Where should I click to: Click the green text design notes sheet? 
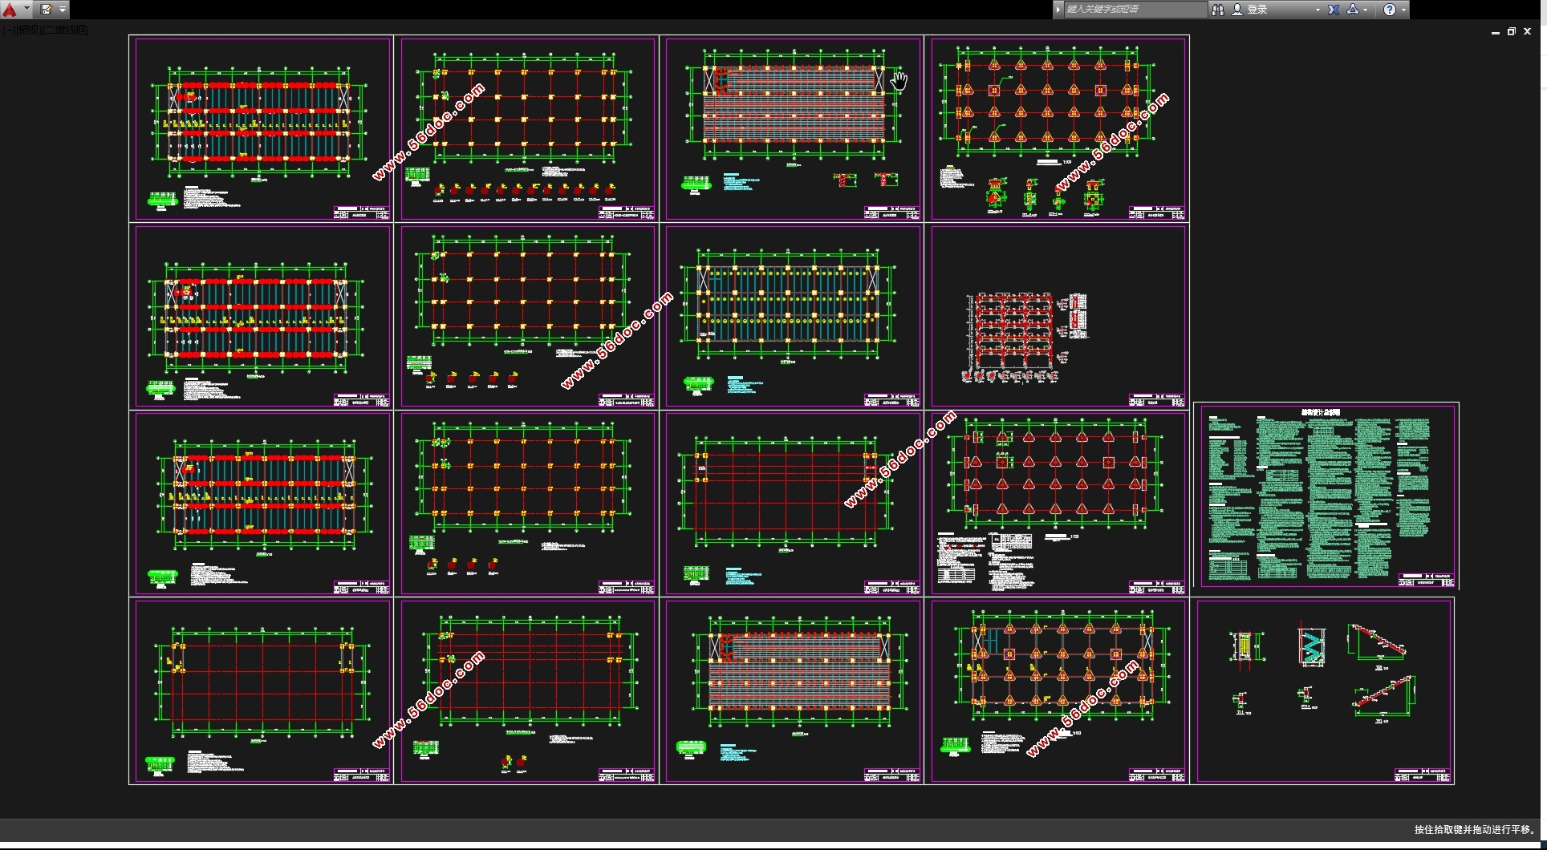click(1326, 496)
